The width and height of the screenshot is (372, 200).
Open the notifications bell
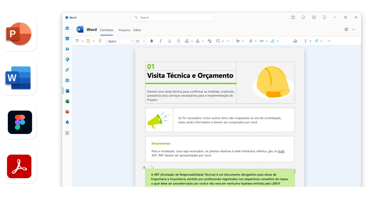[x=304, y=17]
